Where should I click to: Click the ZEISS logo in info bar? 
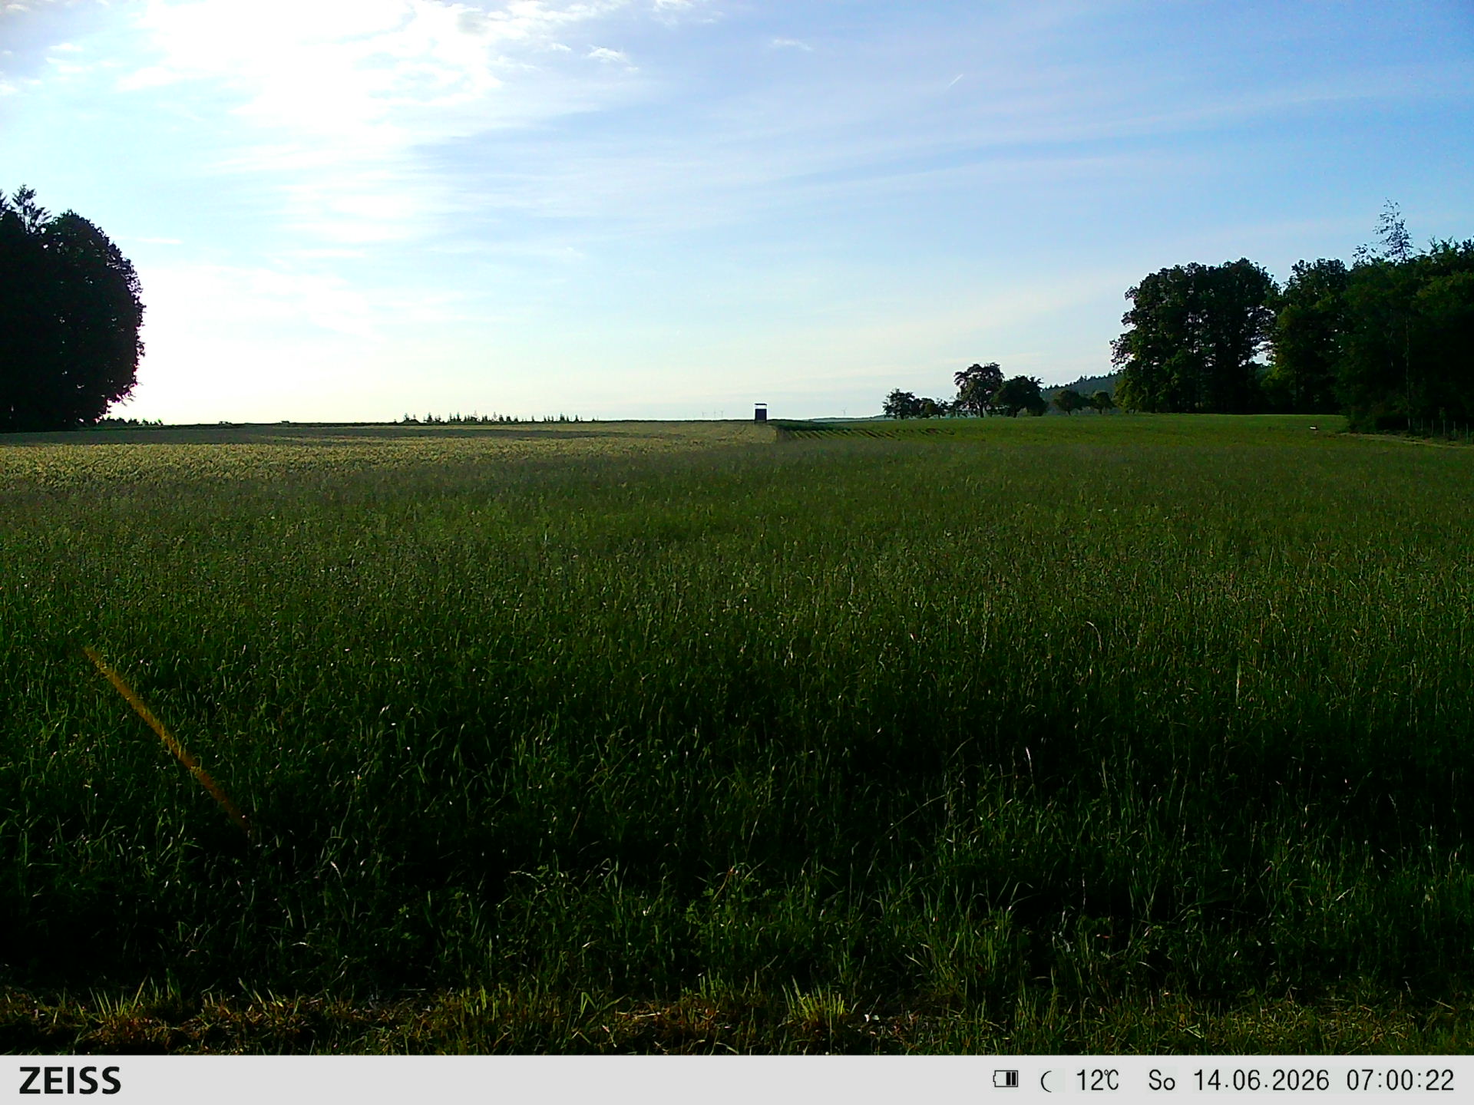(x=70, y=1080)
